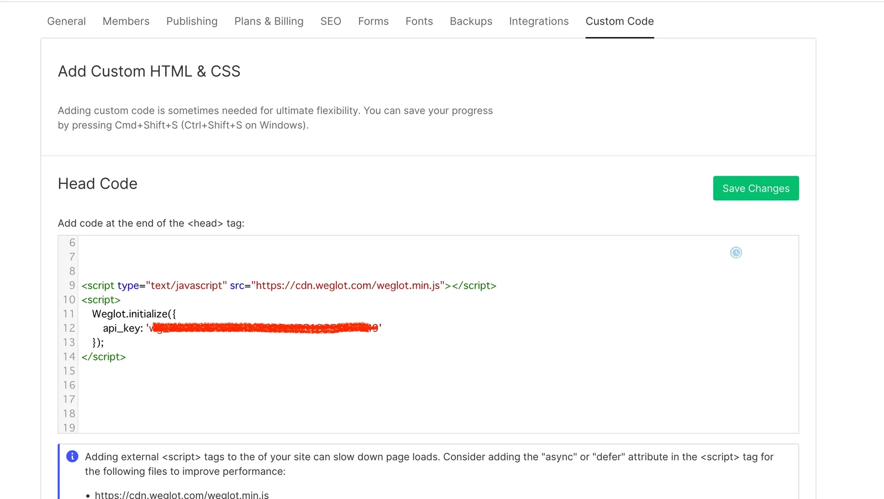Viewport: 884px width, 499px height.
Task: Select the Custom Code tab
Action: (620, 21)
